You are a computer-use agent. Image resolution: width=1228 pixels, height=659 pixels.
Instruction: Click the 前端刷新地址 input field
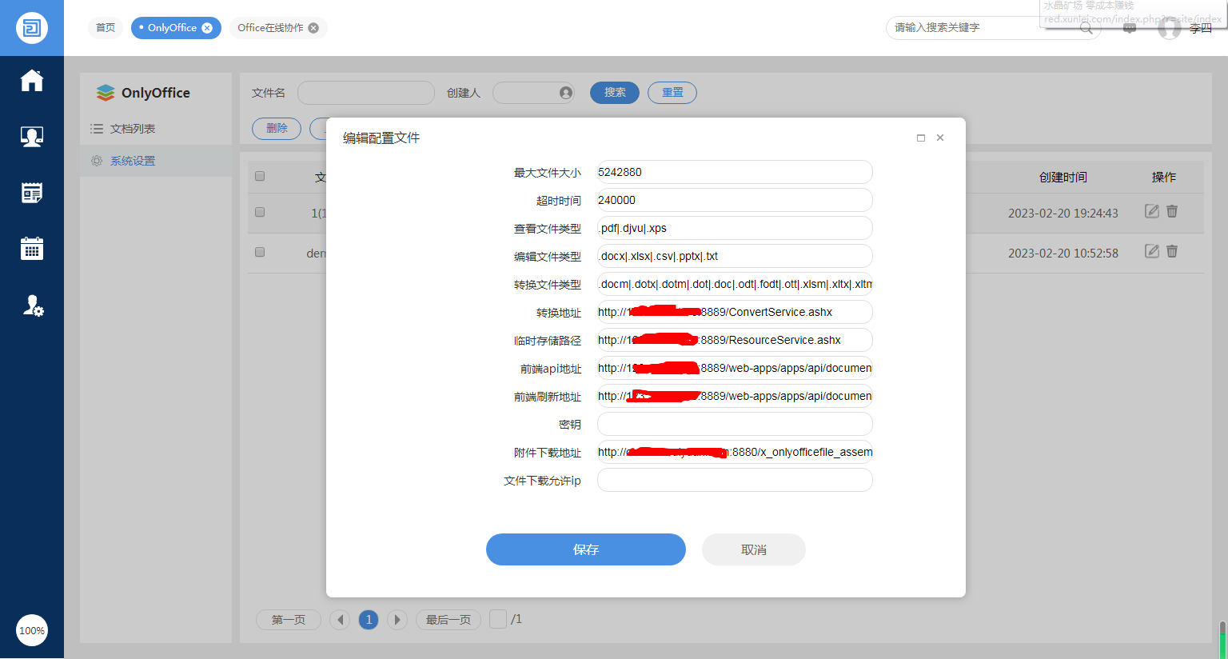coord(735,396)
